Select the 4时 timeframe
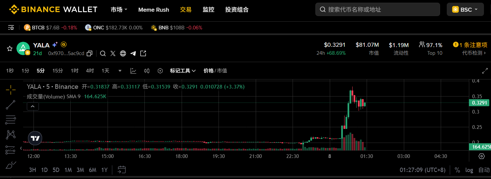Viewport: 491px width, 179px height. click(90, 70)
